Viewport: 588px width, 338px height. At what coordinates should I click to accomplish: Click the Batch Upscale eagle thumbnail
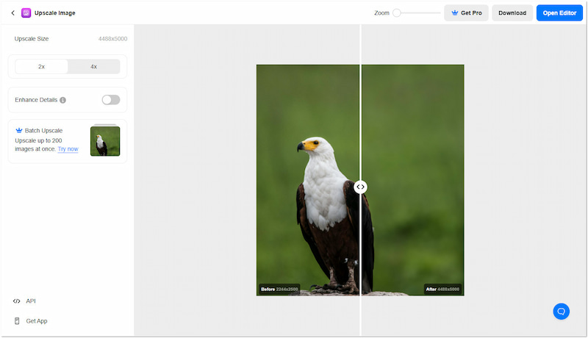point(105,141)
